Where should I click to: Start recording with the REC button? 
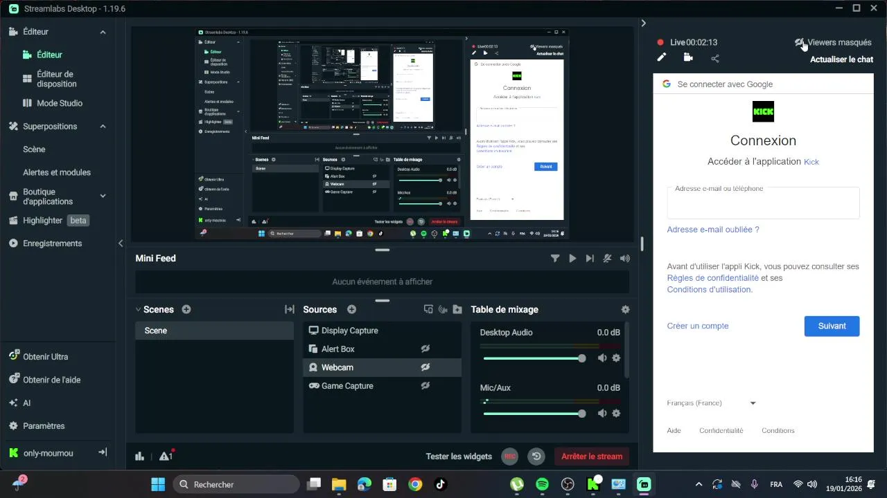tap(510, 456)
